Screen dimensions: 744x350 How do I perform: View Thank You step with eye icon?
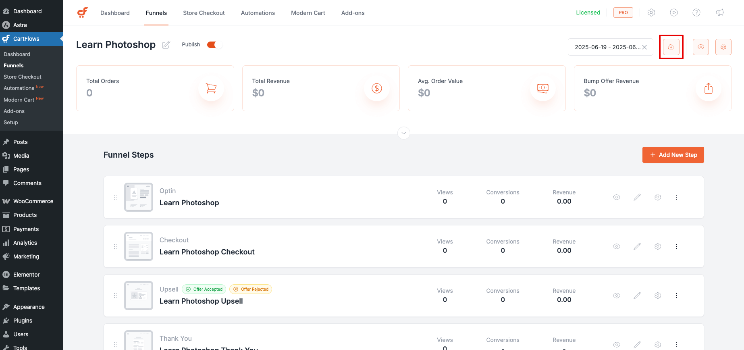pyautogui.click(x=617, y=345)
